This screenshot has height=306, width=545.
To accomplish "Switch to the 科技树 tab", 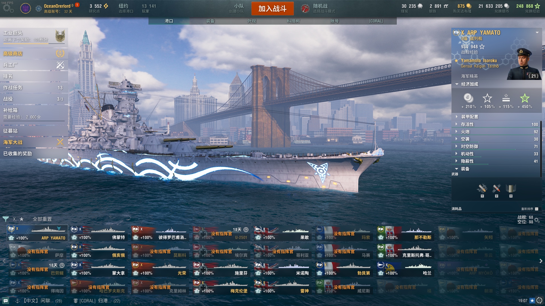I will tap(293, 21).
